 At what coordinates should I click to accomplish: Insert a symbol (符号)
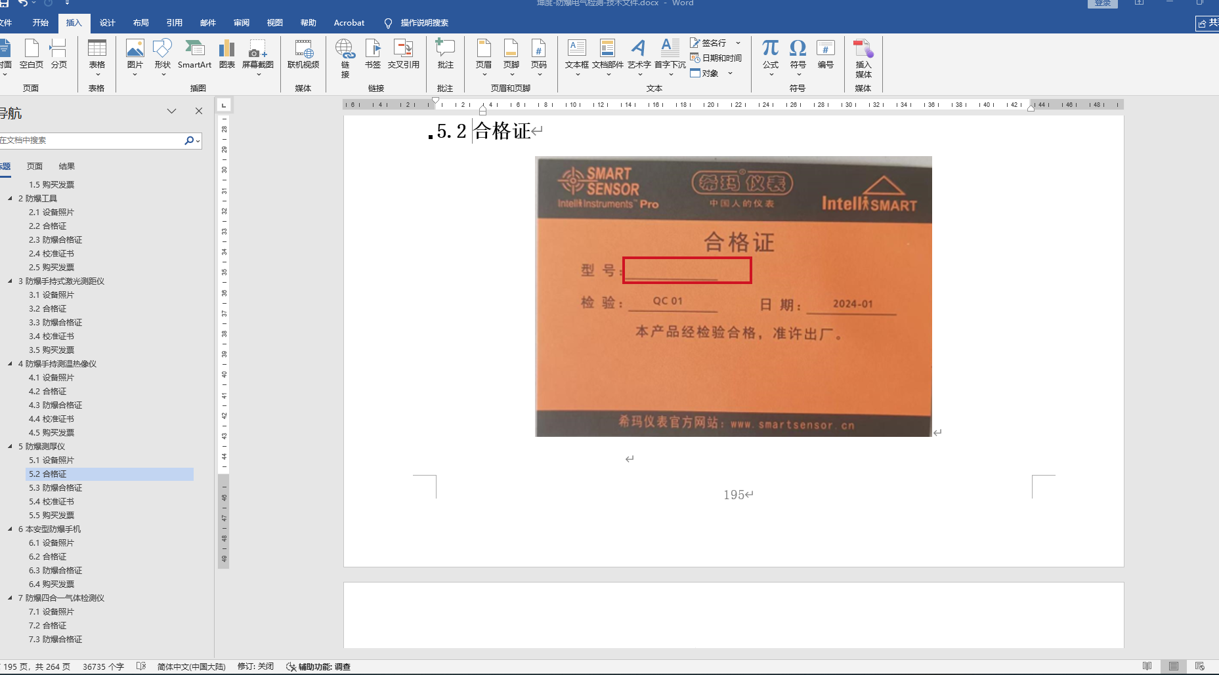(798, 58)
